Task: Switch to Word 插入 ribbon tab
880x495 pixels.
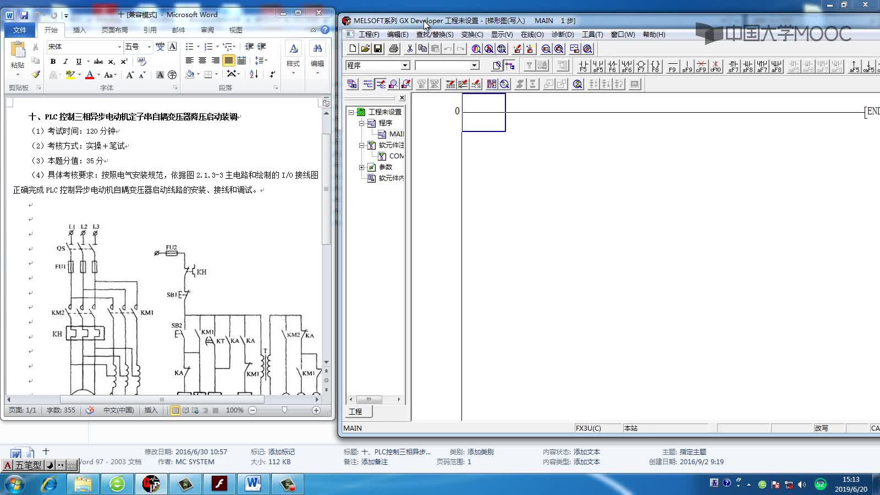Action: tap(79, 30)
